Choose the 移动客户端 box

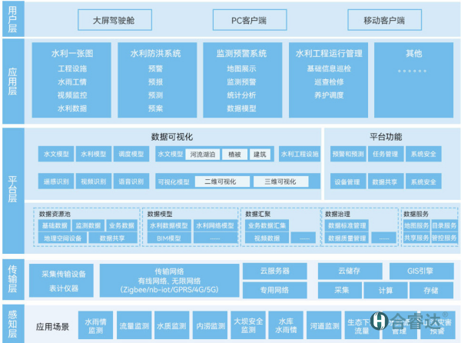[376, 18]
